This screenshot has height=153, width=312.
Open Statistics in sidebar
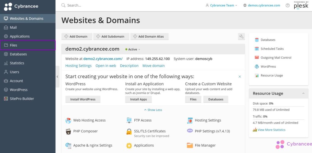[28, 63]
